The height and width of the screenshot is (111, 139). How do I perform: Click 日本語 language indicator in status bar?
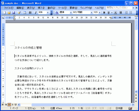pyautogui.click(x=119, y=108)
